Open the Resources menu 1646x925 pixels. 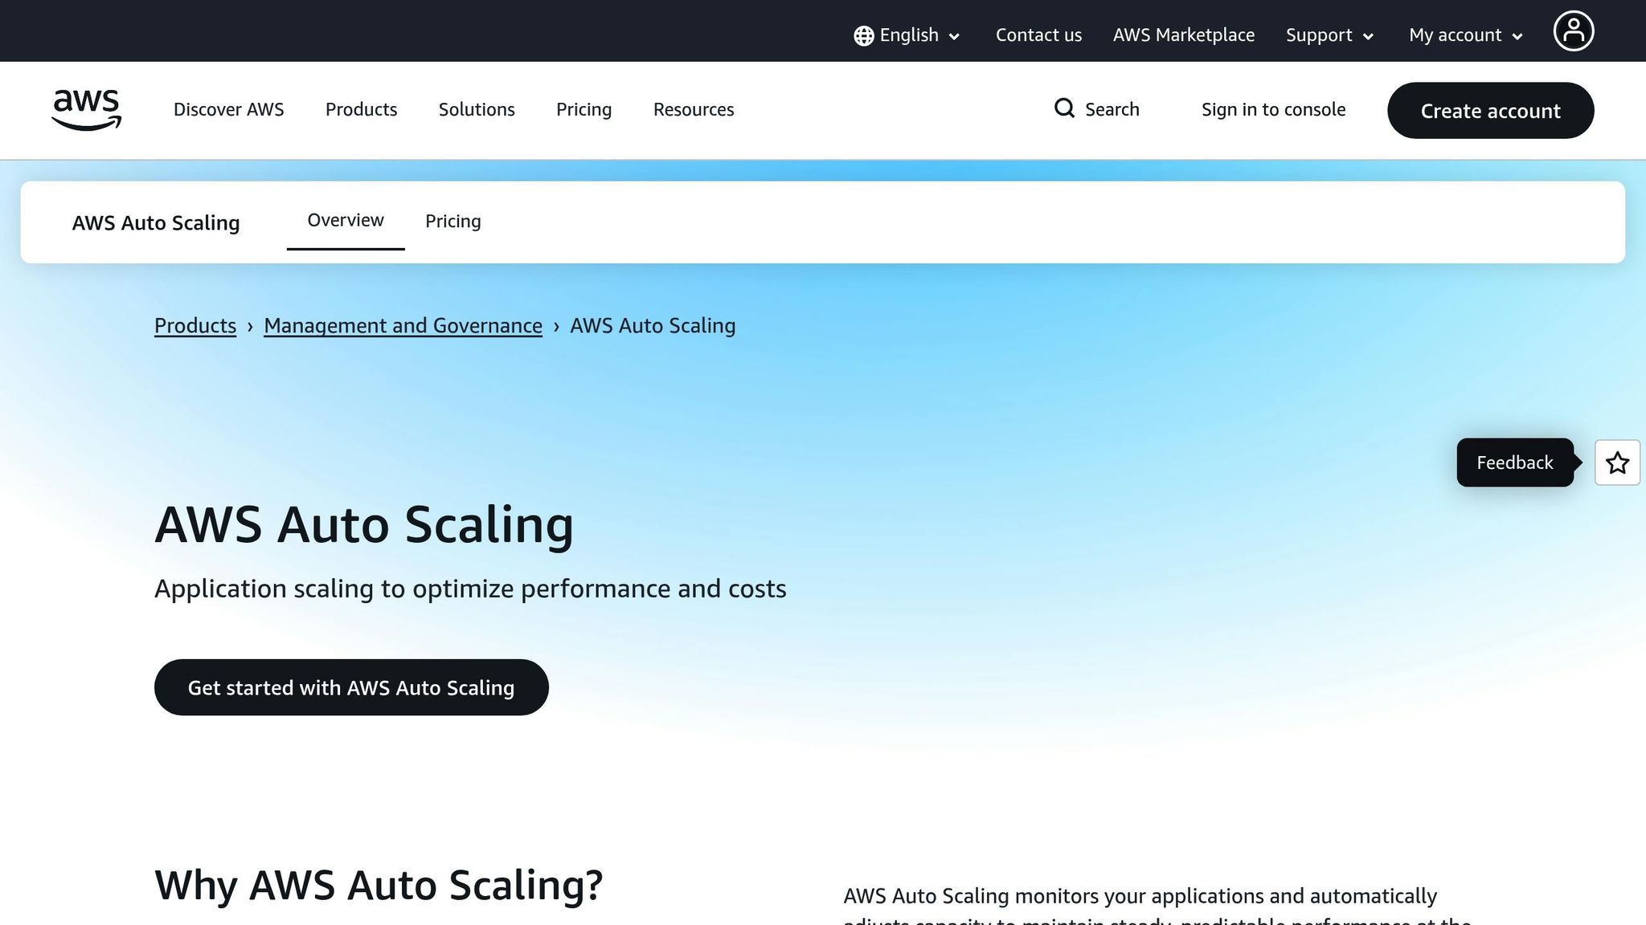tap(693, 109)
